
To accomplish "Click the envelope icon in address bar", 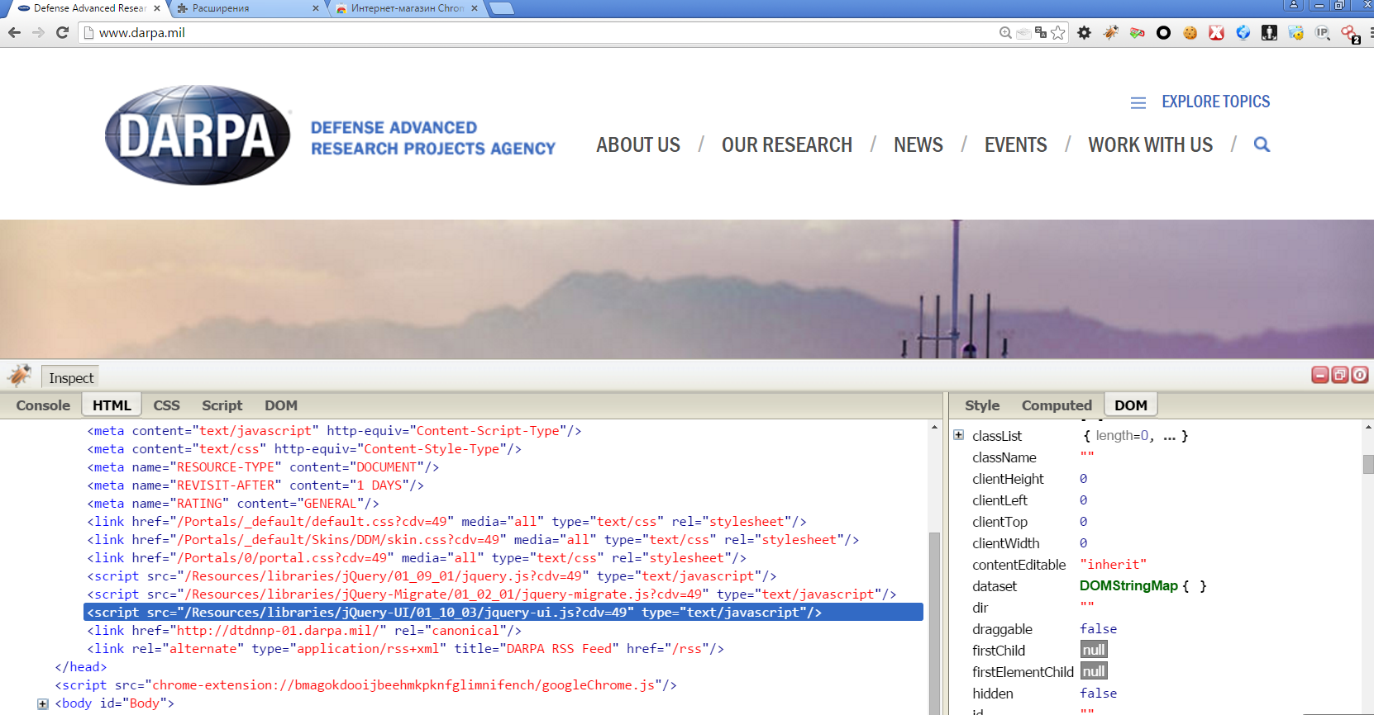I will point(1023,33).
